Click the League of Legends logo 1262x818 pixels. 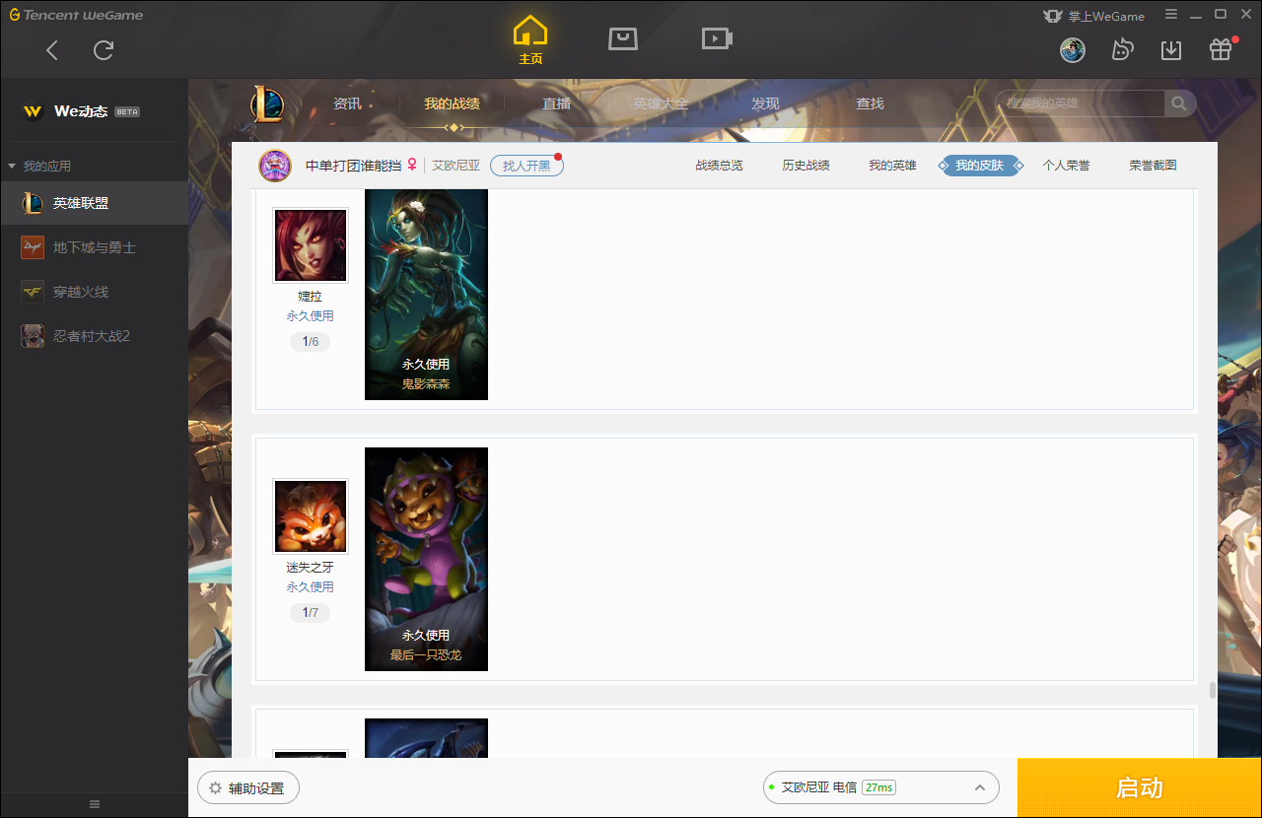click(x=266, y=103)
